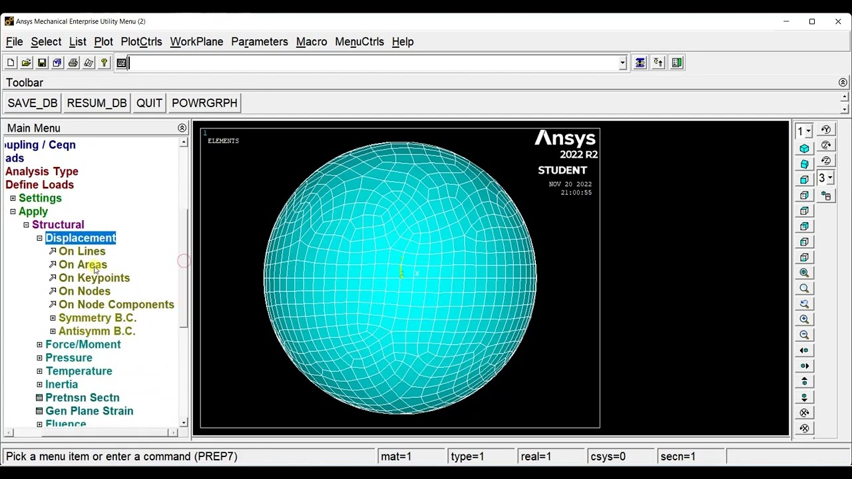Viewport: 852px width, 479px height.
Task: Click the Reset Picking icon
Action: 658,63
